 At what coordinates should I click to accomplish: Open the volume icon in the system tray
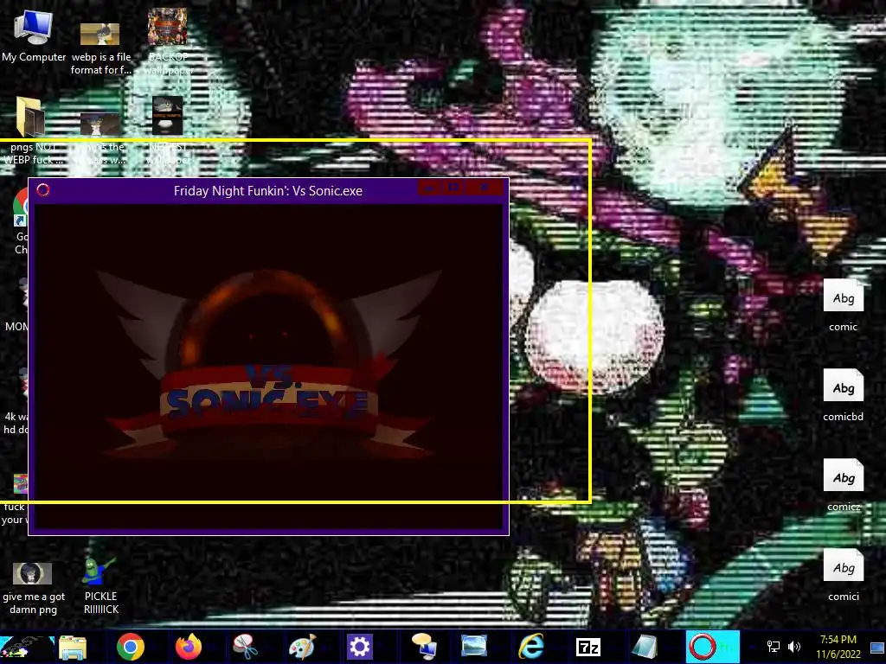pyautogui.click(x=794, y=647)
